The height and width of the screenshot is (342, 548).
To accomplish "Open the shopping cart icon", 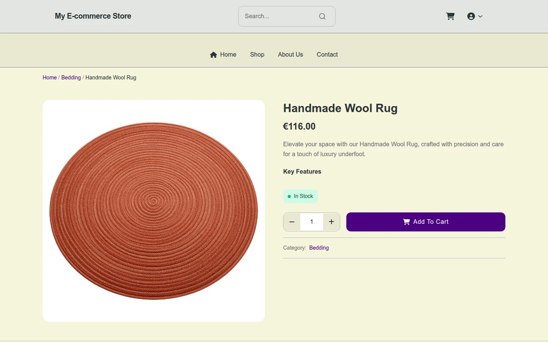I will tap(450, 16).
